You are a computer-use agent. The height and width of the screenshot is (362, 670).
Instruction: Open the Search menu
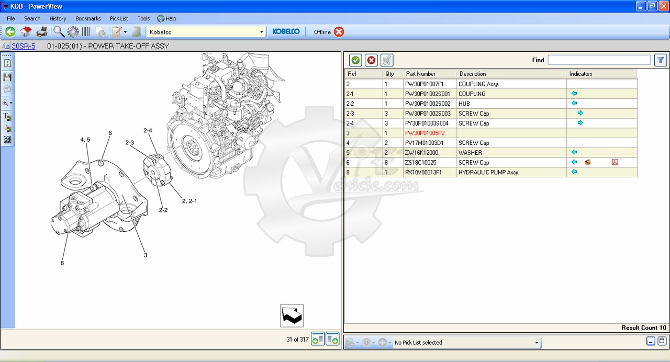pyautogui.click(x=32, y=18)
